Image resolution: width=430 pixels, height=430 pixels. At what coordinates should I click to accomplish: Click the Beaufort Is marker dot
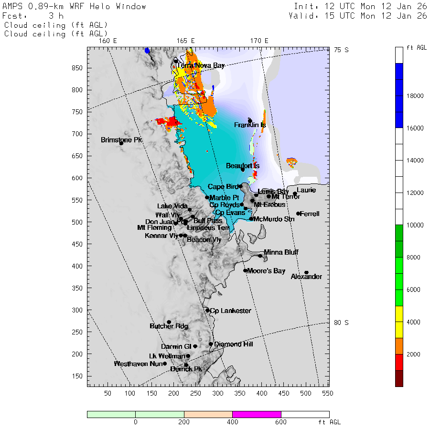pos(243,170)
